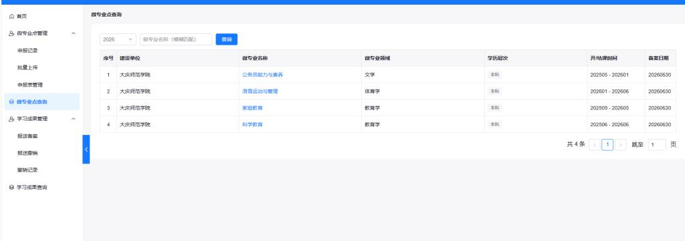This screenshot has width=685, height=241.
Task: Go to previous page arrow
Action: pos(594,145)
